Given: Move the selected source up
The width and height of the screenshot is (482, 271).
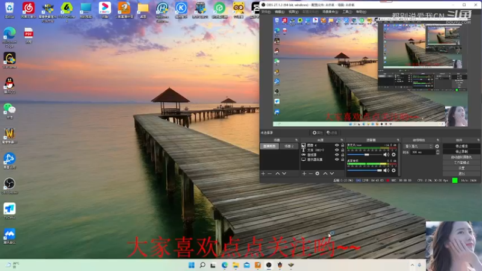Looking at the screenshot, I should (325, 173).
